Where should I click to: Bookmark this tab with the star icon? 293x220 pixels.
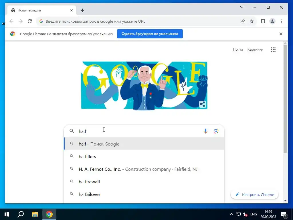(252, 21)
